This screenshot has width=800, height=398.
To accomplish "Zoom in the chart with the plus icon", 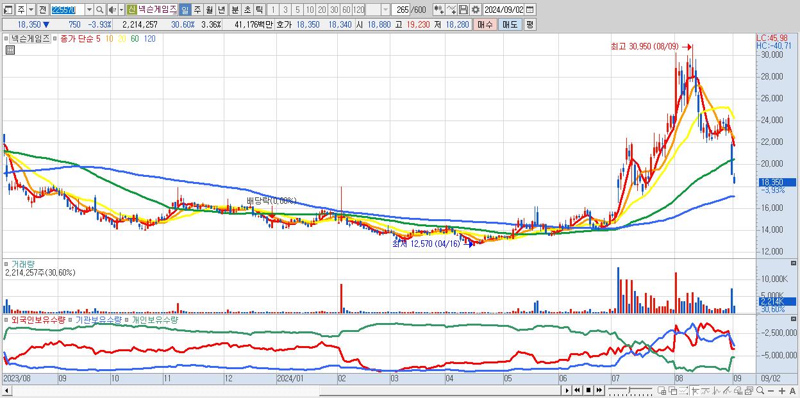I will coord(781,390).
